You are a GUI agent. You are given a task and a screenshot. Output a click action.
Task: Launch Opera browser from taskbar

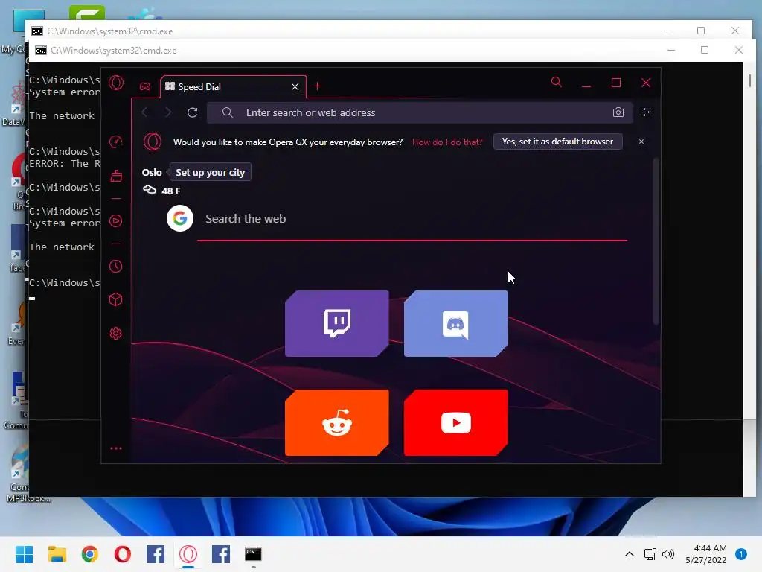pyautogui.click(x=123, y=554)
